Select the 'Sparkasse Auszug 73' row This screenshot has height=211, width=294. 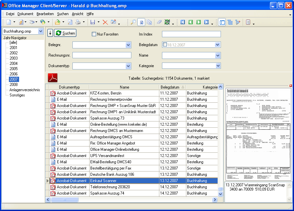pyautogui.click(x=131, y=118)
